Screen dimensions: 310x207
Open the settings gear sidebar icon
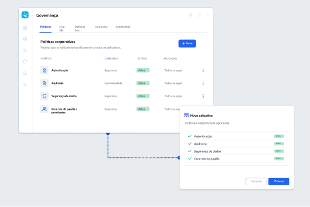coord(25,85)
